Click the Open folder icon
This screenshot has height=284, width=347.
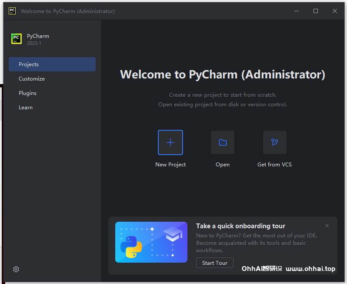[223, 142]
